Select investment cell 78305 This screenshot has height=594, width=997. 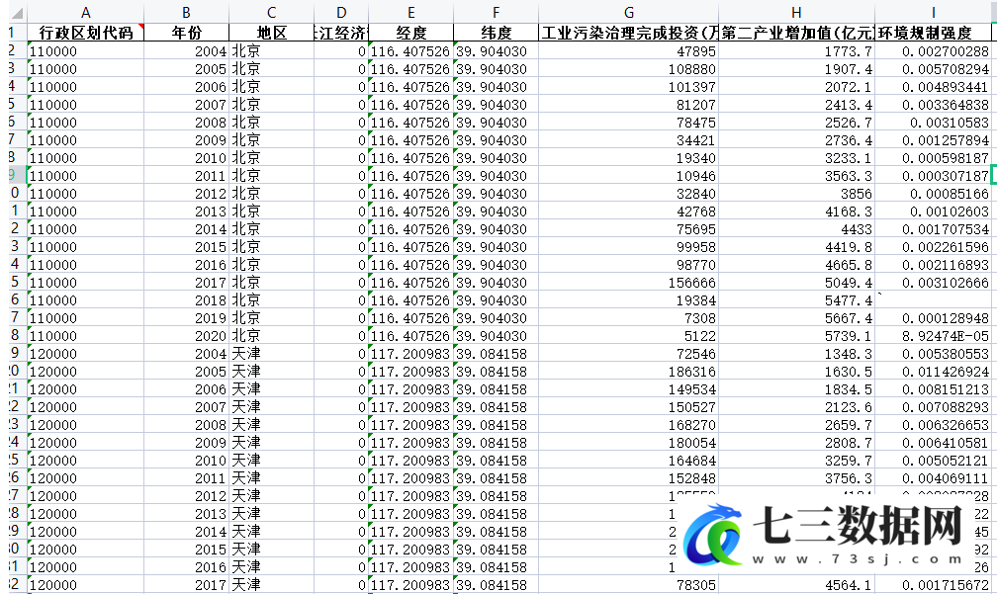(x=629, y=585)
